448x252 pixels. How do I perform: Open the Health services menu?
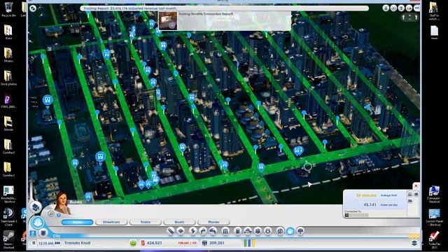(x=258, y=231)
